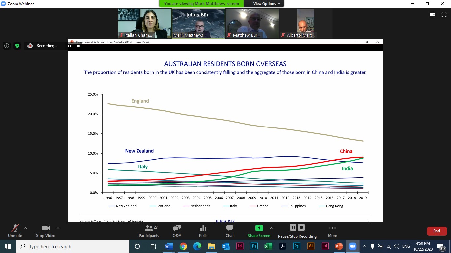Click the green encryption shield icon
Screen dimensions: 451x253
click(x=17, y=46)
